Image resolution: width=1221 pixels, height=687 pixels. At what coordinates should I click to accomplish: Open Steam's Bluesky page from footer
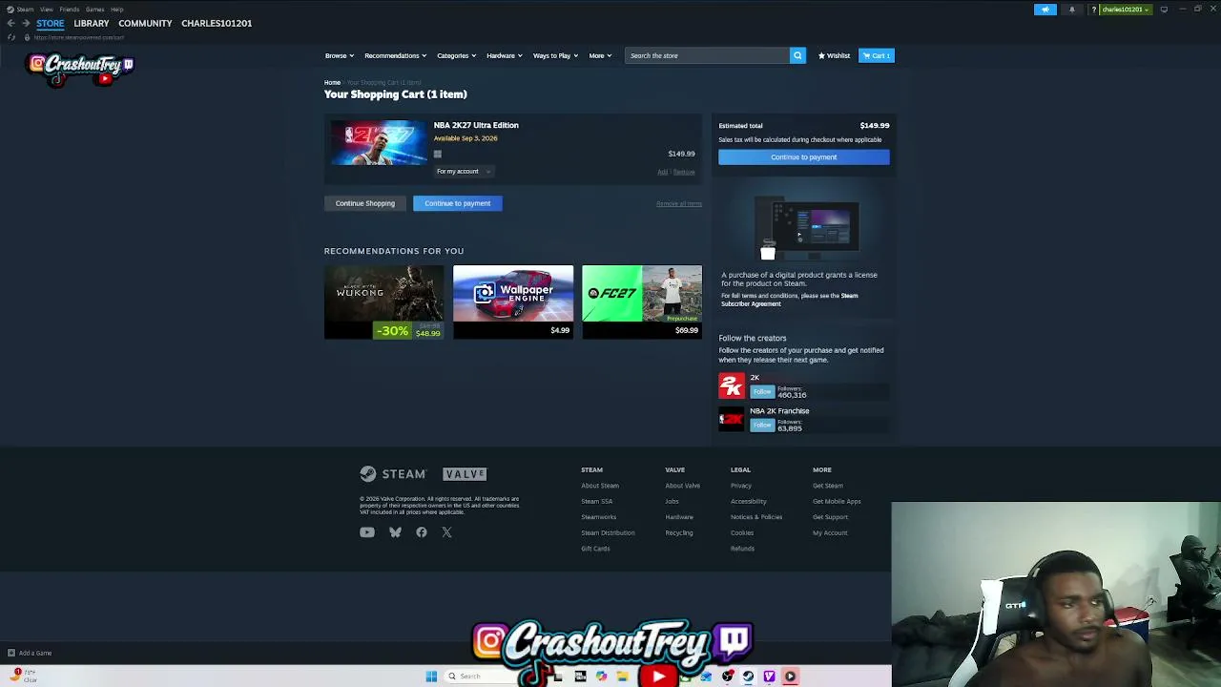(x=395, y=532)
